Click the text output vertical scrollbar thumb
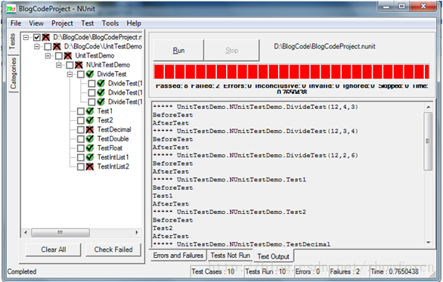Viewport: 443px width, 282px height. point(428,141)
